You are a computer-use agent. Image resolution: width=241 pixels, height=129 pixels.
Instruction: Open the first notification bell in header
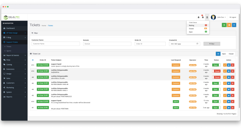point(199,17)
